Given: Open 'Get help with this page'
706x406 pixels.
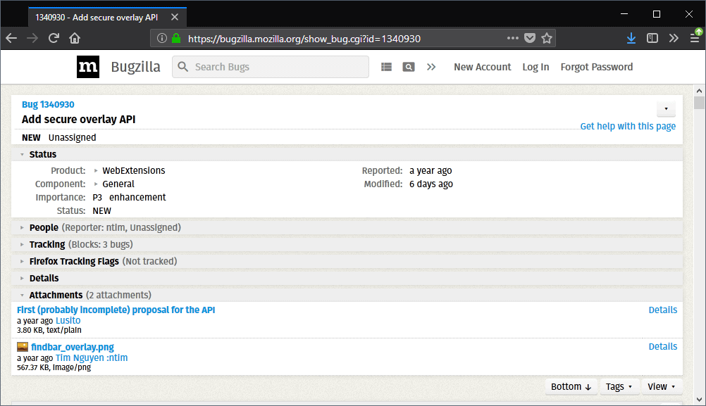Looking at the screenshot, I should [x=627, y=126].
